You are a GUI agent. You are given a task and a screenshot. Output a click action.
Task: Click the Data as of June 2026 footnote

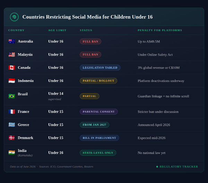click(x=23, y=167)
